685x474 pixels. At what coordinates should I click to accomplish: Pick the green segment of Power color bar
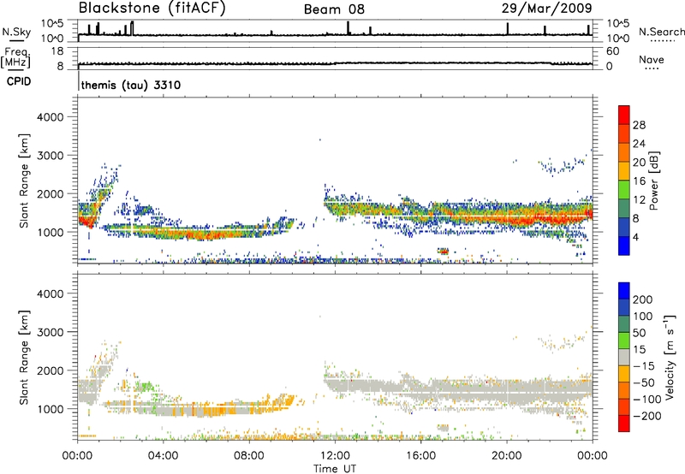click(624, 189)
